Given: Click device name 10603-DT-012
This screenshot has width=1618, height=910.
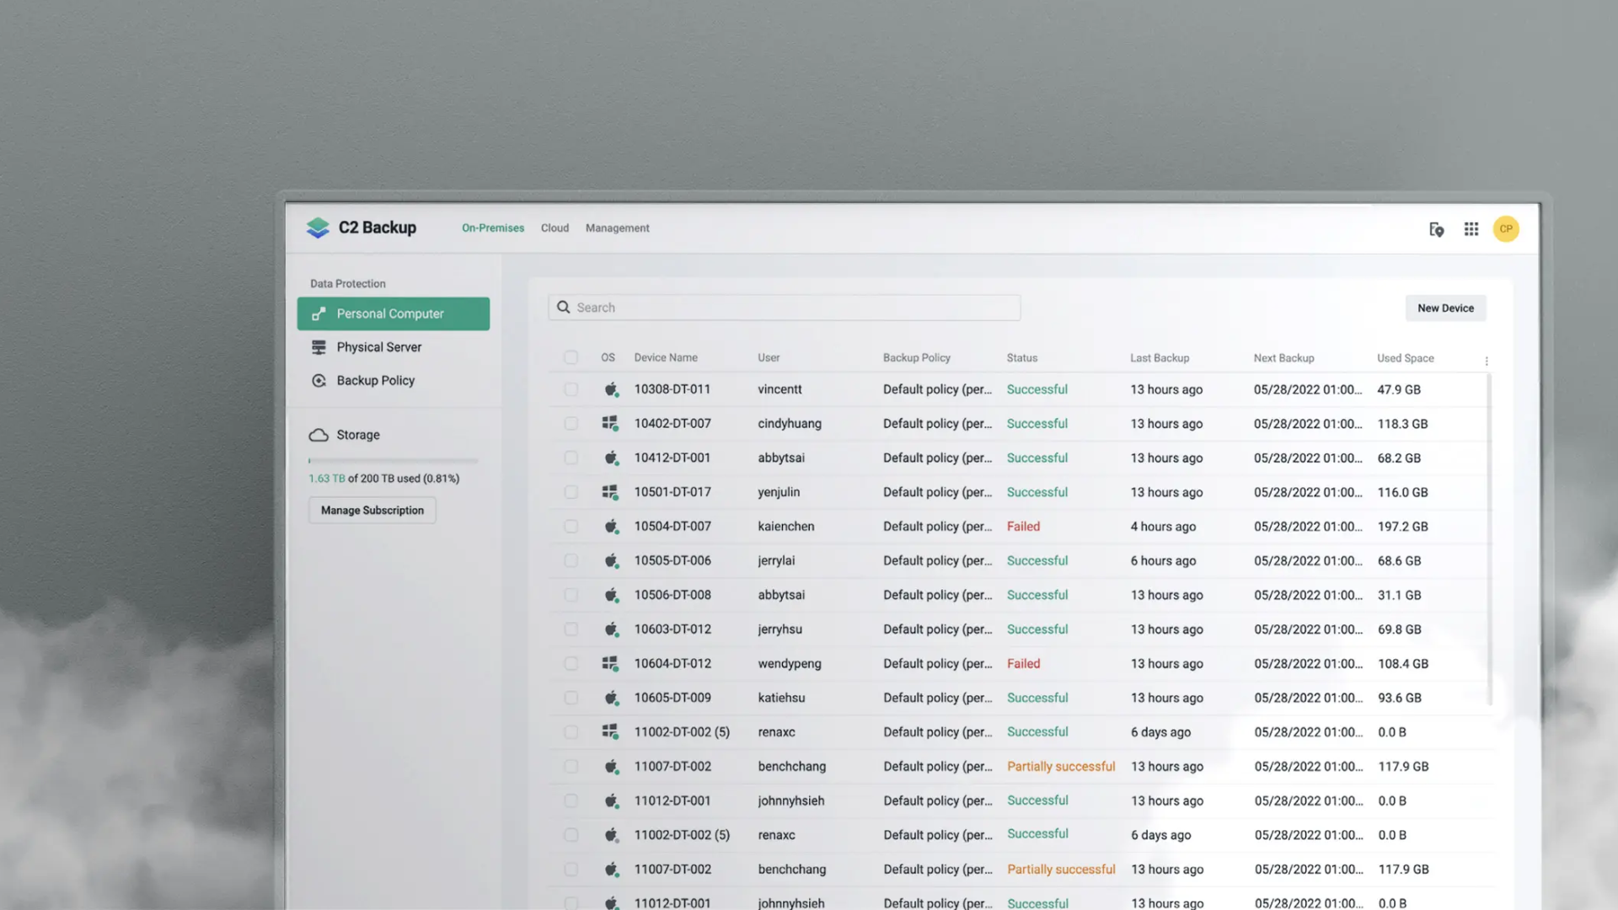Looking at the screenshot, I should (x=672, y=629).
